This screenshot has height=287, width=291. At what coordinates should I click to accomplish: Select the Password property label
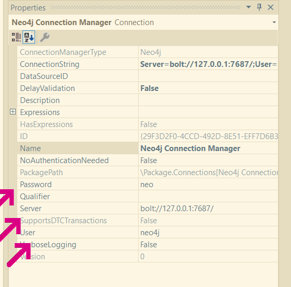click(x=36, y=185)
